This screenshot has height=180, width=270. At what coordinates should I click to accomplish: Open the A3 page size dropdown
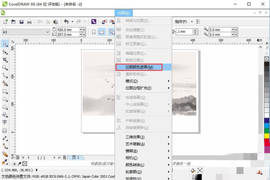coord(47,32)
